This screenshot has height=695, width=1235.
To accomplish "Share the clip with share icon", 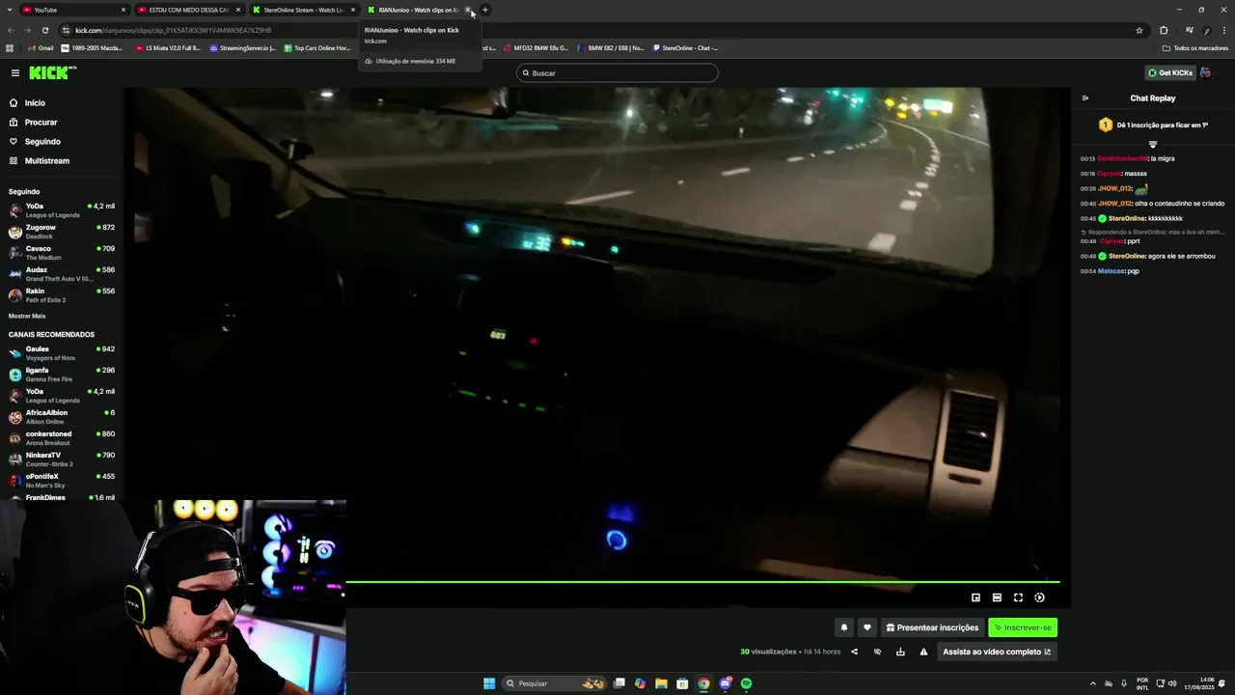I will click(854, 652).
